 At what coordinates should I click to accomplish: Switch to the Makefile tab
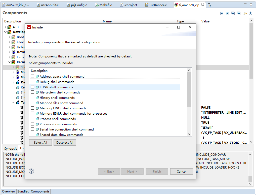[x=103, y=5]
